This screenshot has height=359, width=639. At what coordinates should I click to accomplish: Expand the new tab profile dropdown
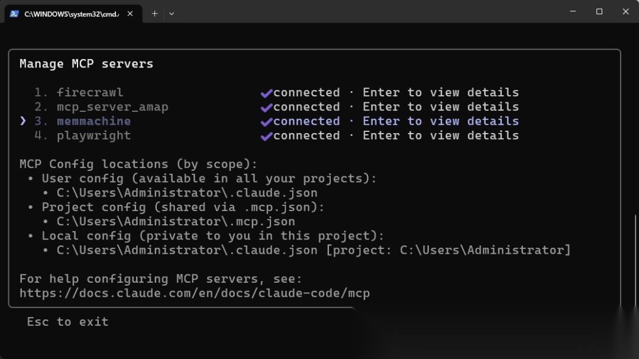(172, 14)
